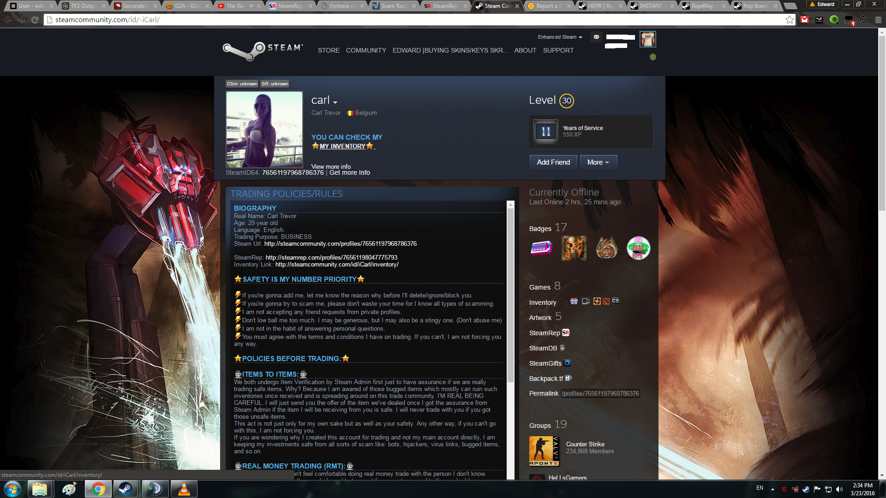Open the Dota 2 inventory icon
Image resolution: width=886 pixels, height=498 pixels.
(606, 301)
